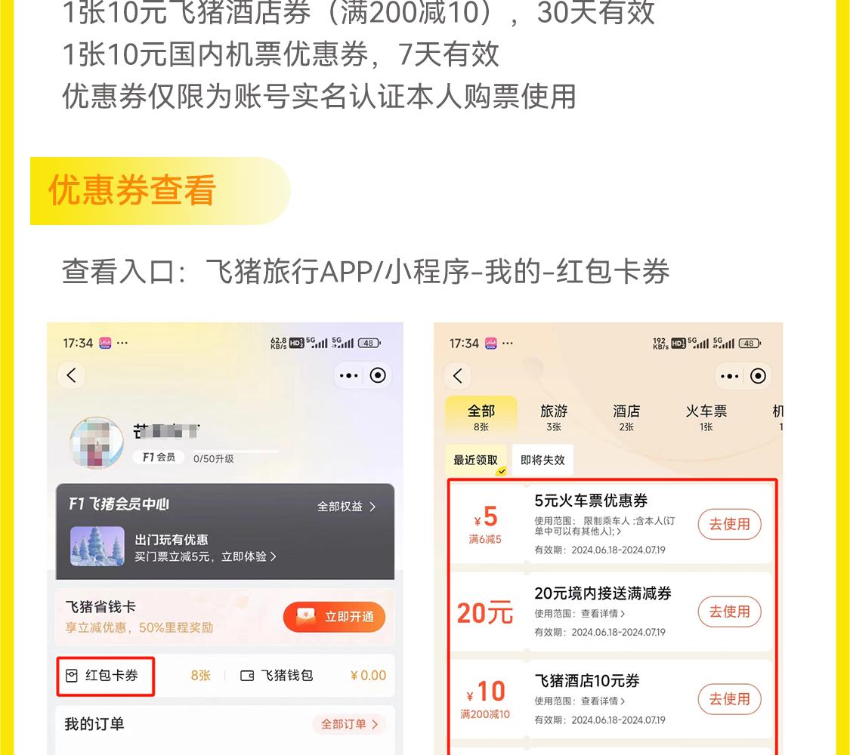The image size is (850, 755).
Task: Expand 查看详情 for the 20元境内接送 coupon
Action: (603, 614)
